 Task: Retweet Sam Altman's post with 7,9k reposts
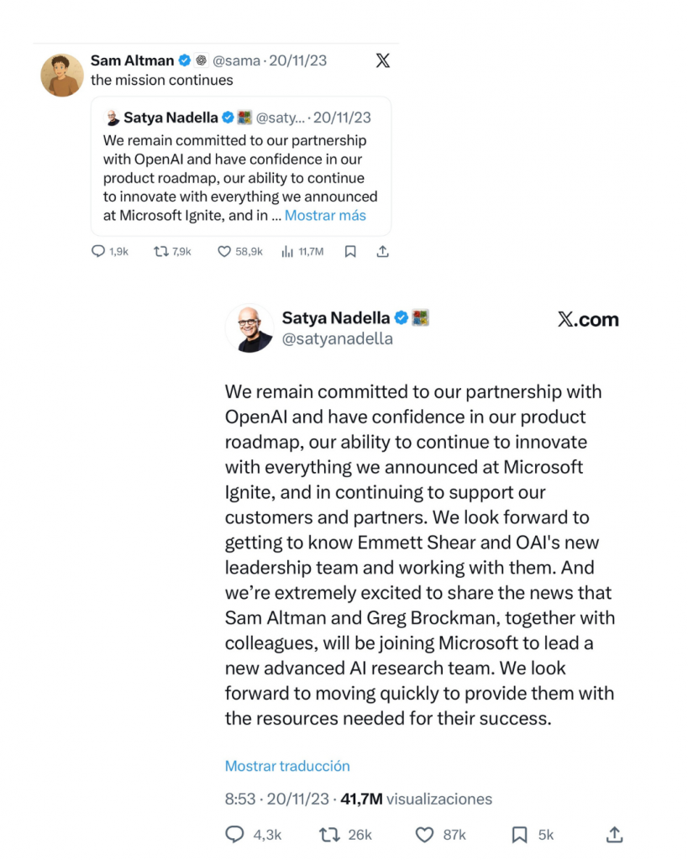pyautogui.click(x=160, y=251)
